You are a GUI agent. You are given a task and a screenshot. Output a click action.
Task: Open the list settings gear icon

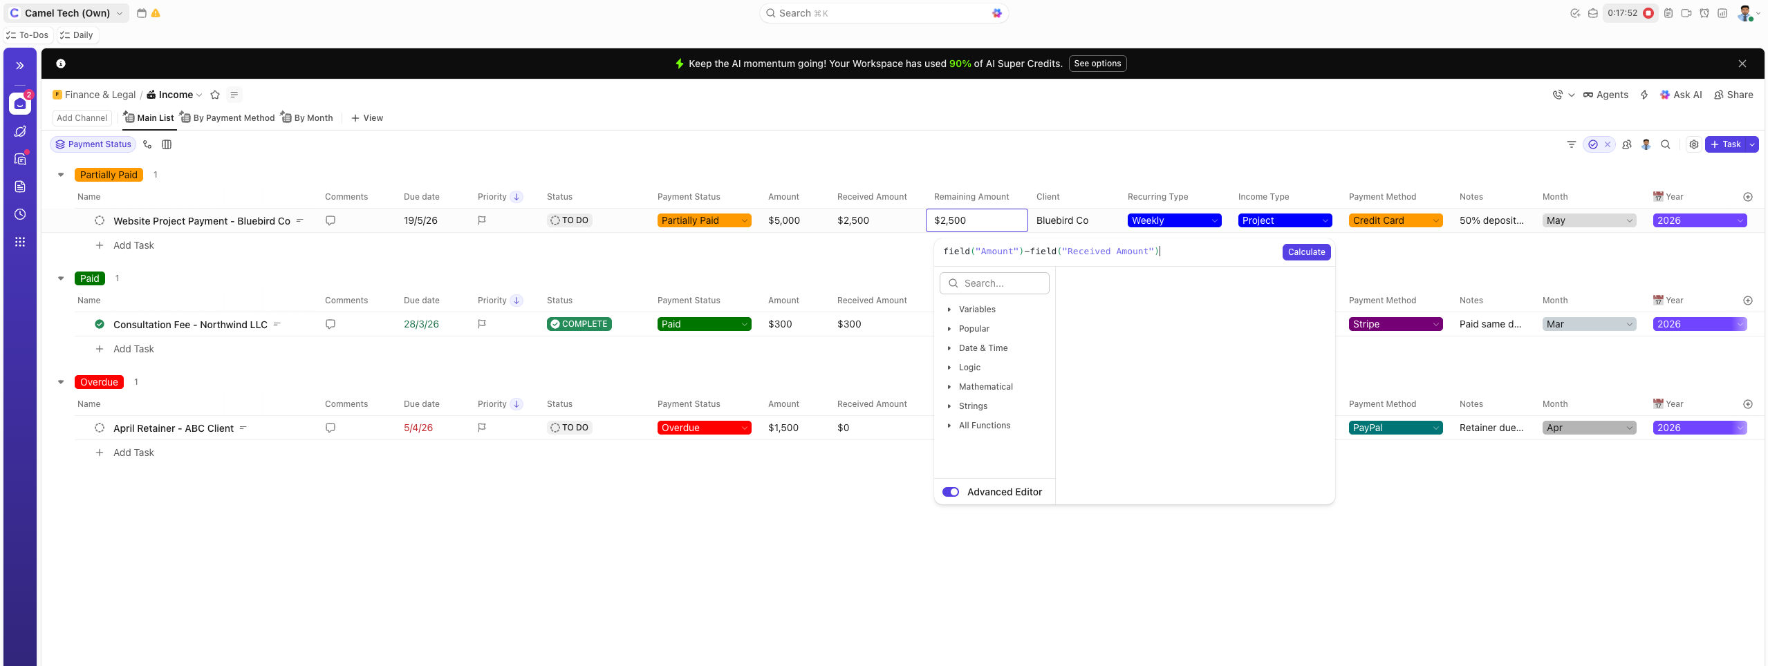[x=1693, y=144]
